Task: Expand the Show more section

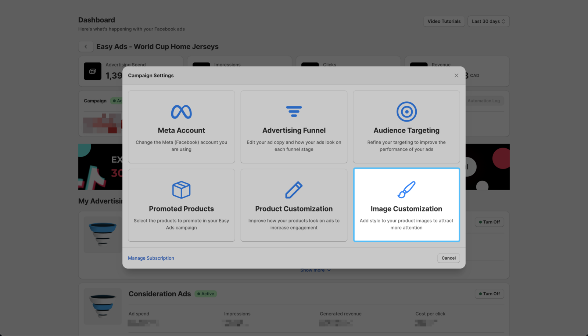Action: click(x=315, y=270)
